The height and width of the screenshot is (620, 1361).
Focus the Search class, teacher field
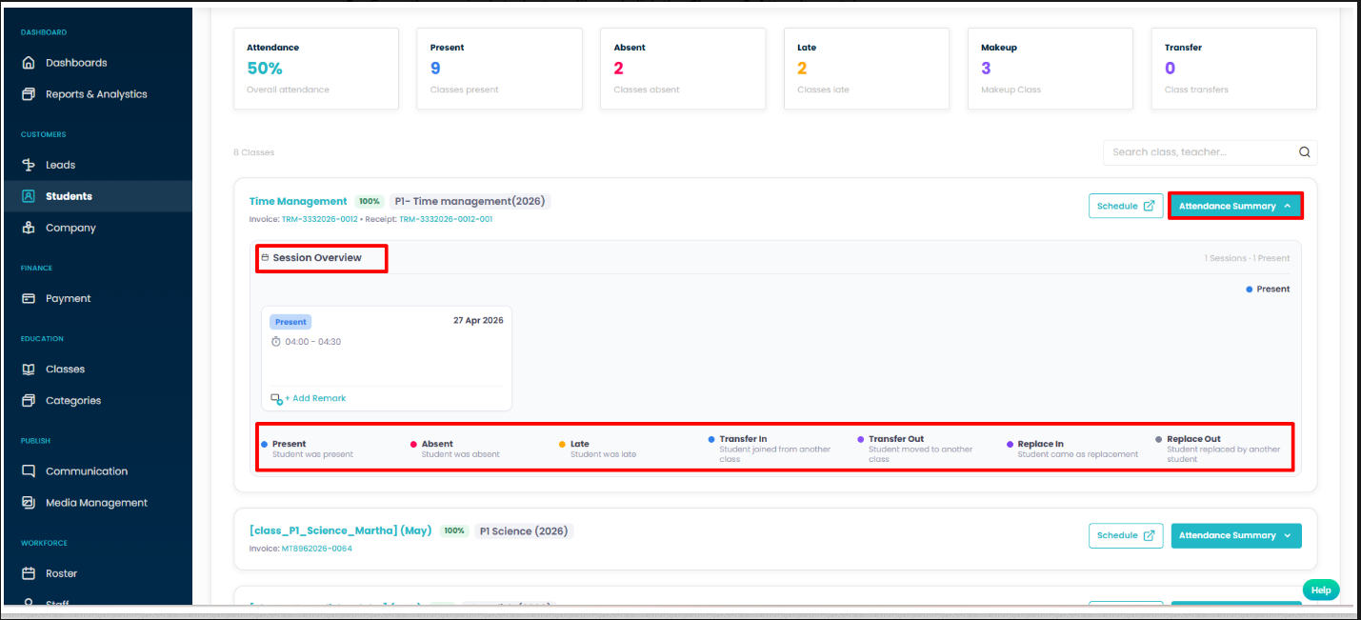(x=1210, y=151)
